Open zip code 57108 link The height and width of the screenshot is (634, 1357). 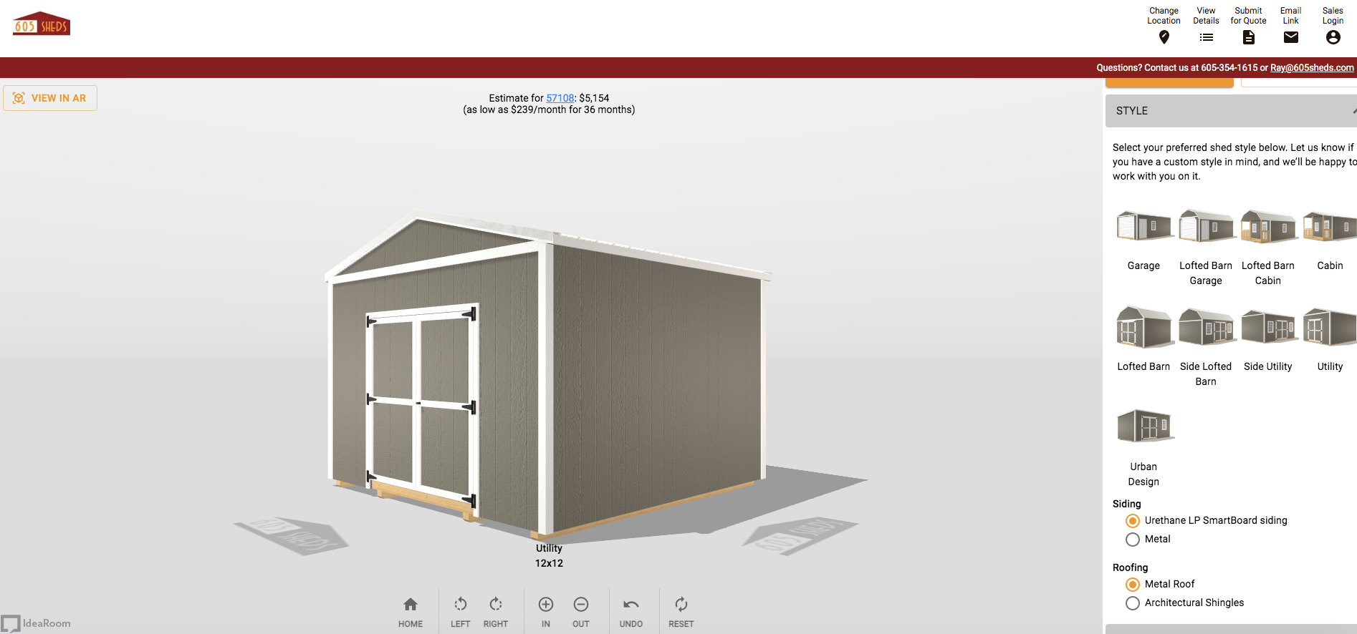click(x=560, y=98)
